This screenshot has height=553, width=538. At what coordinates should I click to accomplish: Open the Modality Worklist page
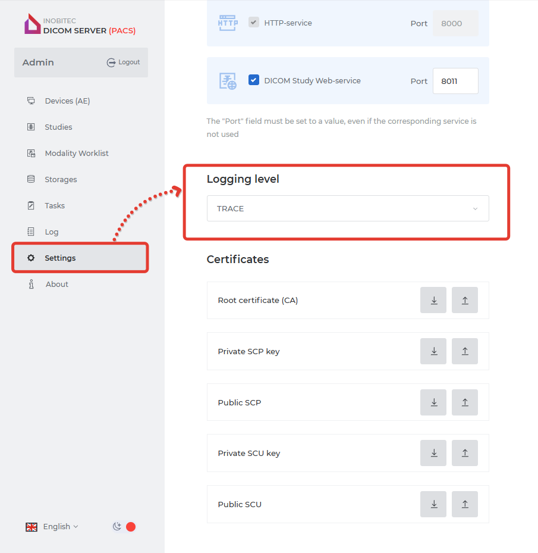pyautogui.click(x=77, y=154)
